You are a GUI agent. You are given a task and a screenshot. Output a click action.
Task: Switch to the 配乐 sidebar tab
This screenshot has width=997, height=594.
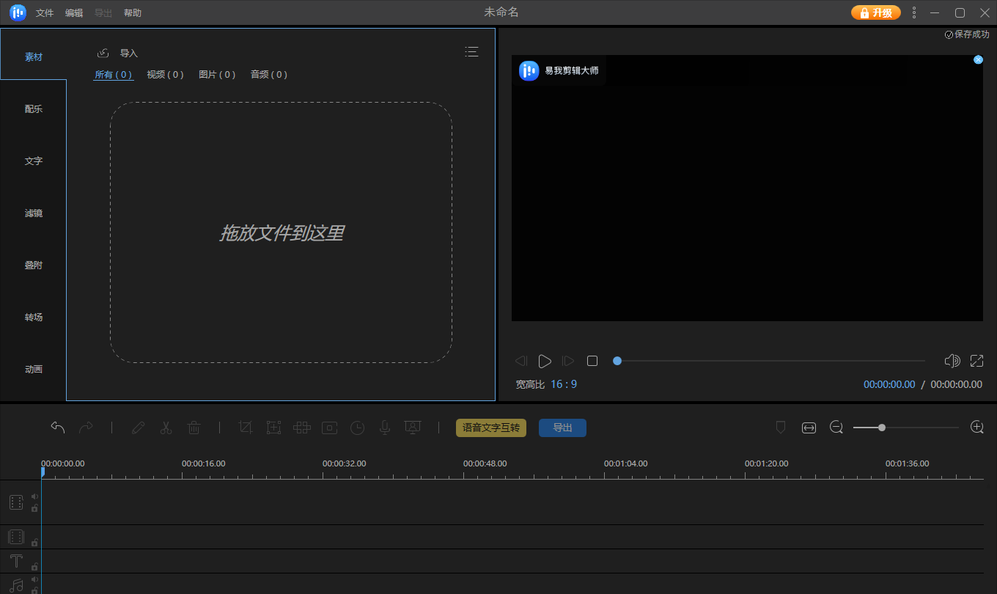(x=34, y=109)
